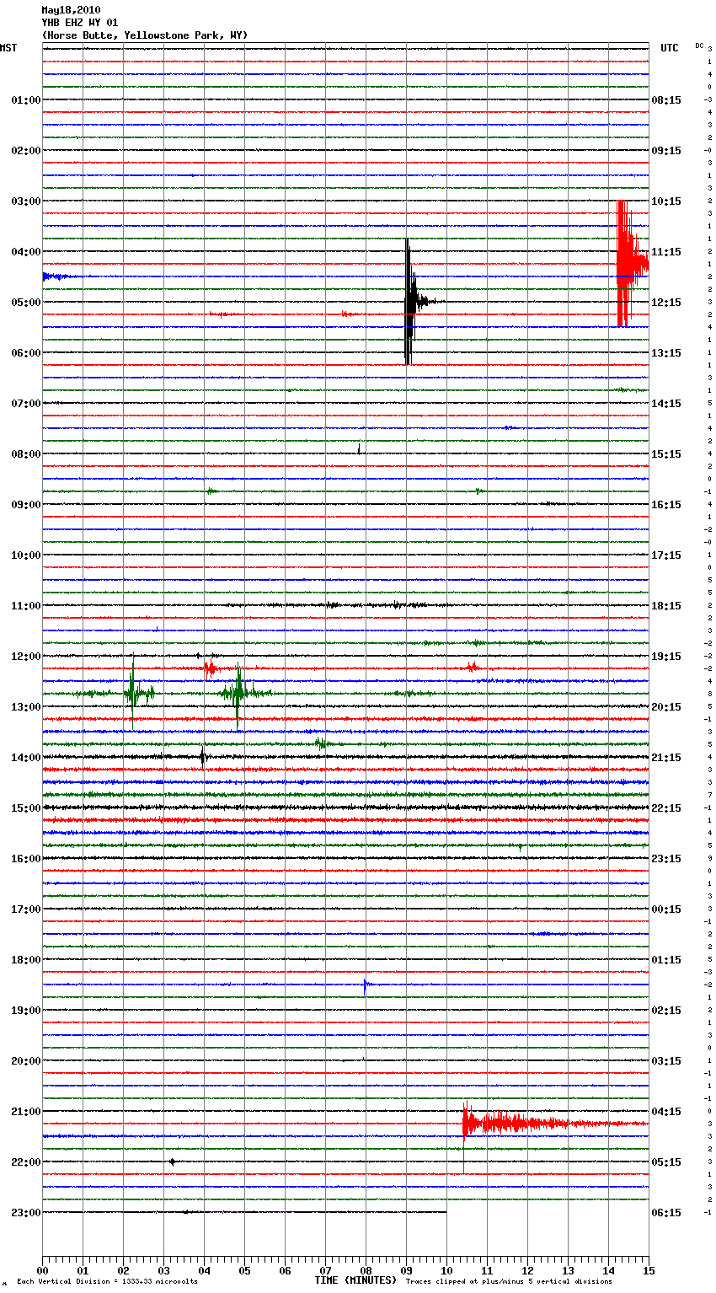Viewport: 716px width, 1293px height.
Task: Click the date label May18,2010
Action: 71,10
